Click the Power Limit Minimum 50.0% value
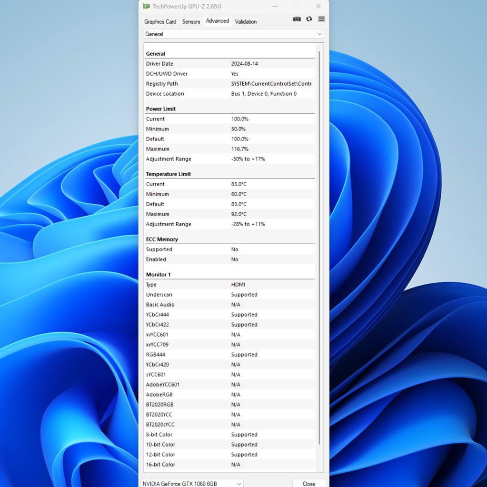The image size is (487, 487). point(238,129)
